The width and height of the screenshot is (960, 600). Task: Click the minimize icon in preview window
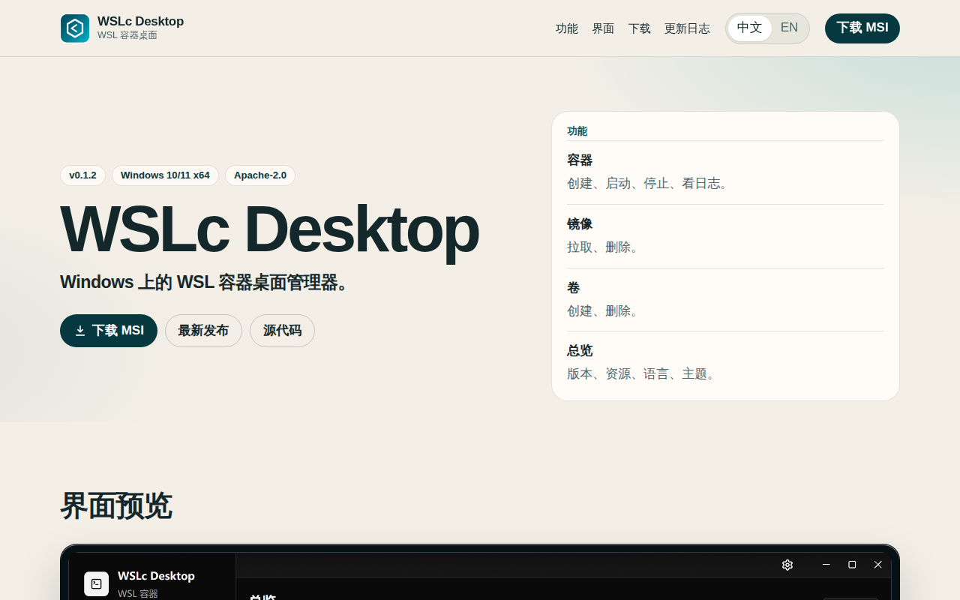pyautogui.click(x=826, y=565)
